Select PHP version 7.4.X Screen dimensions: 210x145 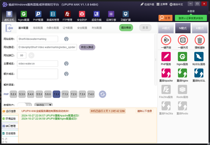[x=91, y=94]
